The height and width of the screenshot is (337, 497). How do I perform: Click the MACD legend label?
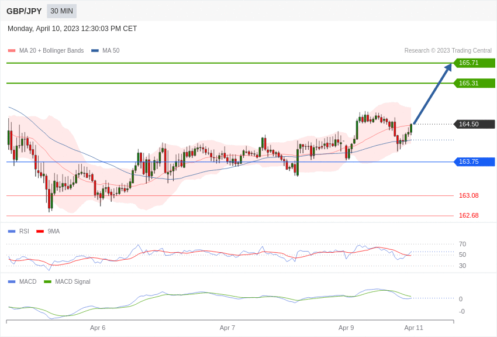pos(28,281)
